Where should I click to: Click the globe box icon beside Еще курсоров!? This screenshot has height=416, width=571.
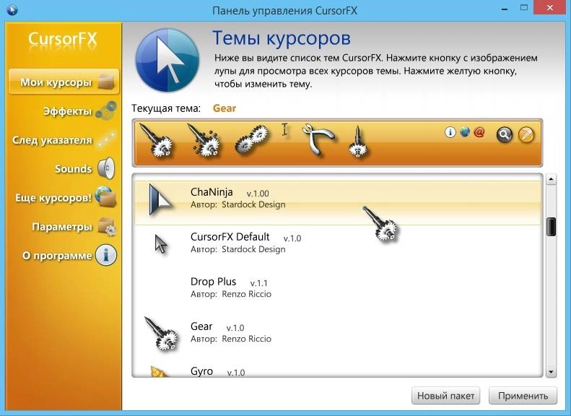point(105,196)
